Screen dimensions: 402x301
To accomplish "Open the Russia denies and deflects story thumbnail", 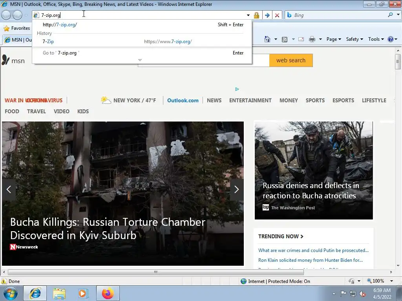I will point(314,170).
